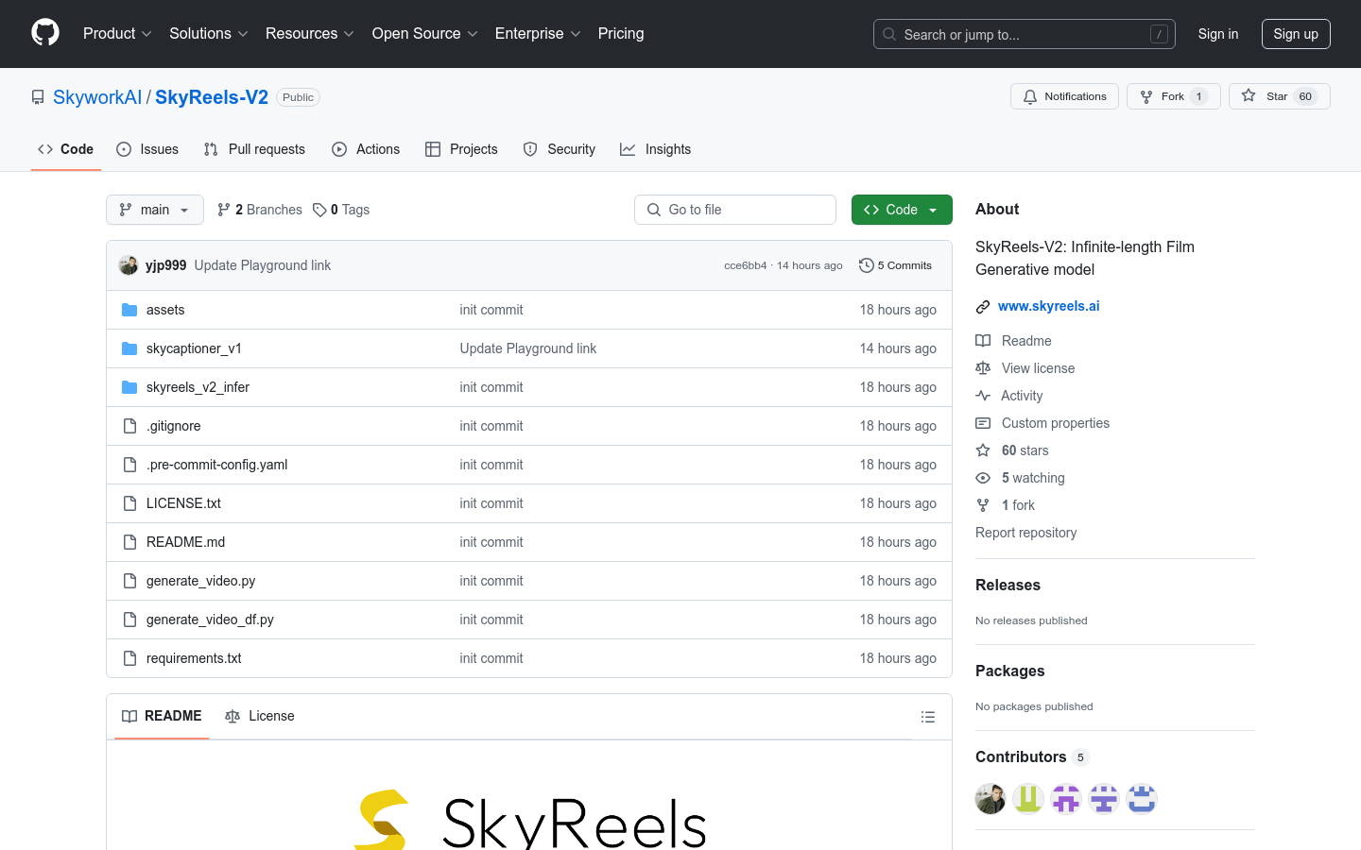Open the init commit message for LICENSE.txt
Image resolution: width=1361 pixels, height=850 pixels.
[x=491, y=503]
